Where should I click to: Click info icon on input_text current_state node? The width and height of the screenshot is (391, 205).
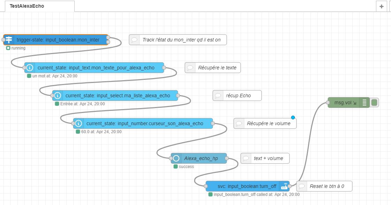(30, 68)
